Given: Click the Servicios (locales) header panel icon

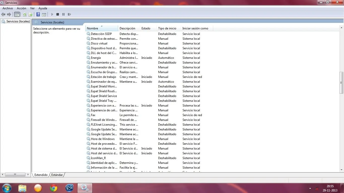Looking at the screenshot, I should [37, 22].
